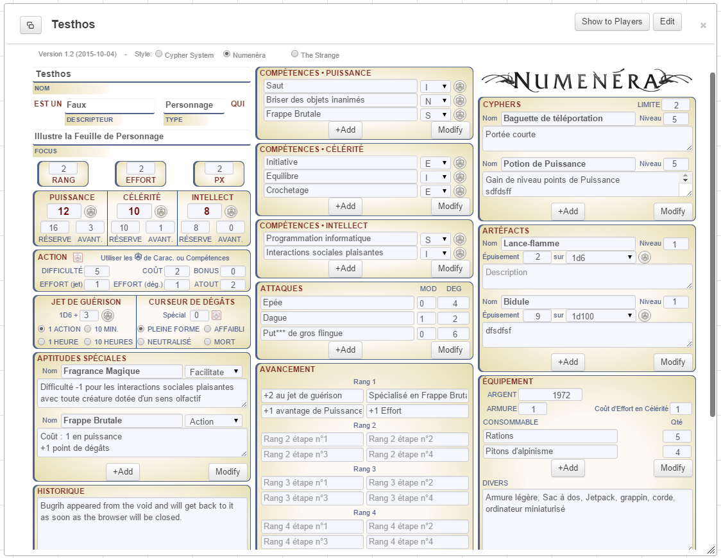Select the Cypher System style
Screen dimensions: 721x558
point(158,54)
